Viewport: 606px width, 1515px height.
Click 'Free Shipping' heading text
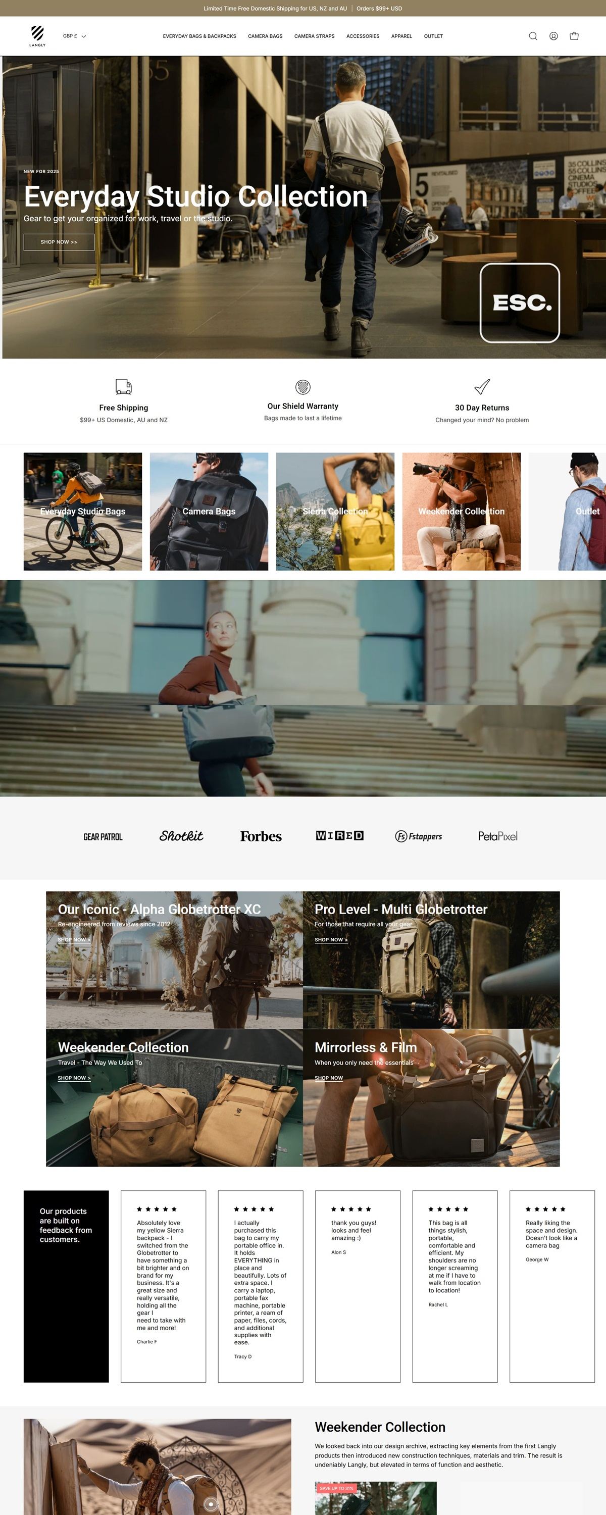pyautogui.click(x=124, y=408)
